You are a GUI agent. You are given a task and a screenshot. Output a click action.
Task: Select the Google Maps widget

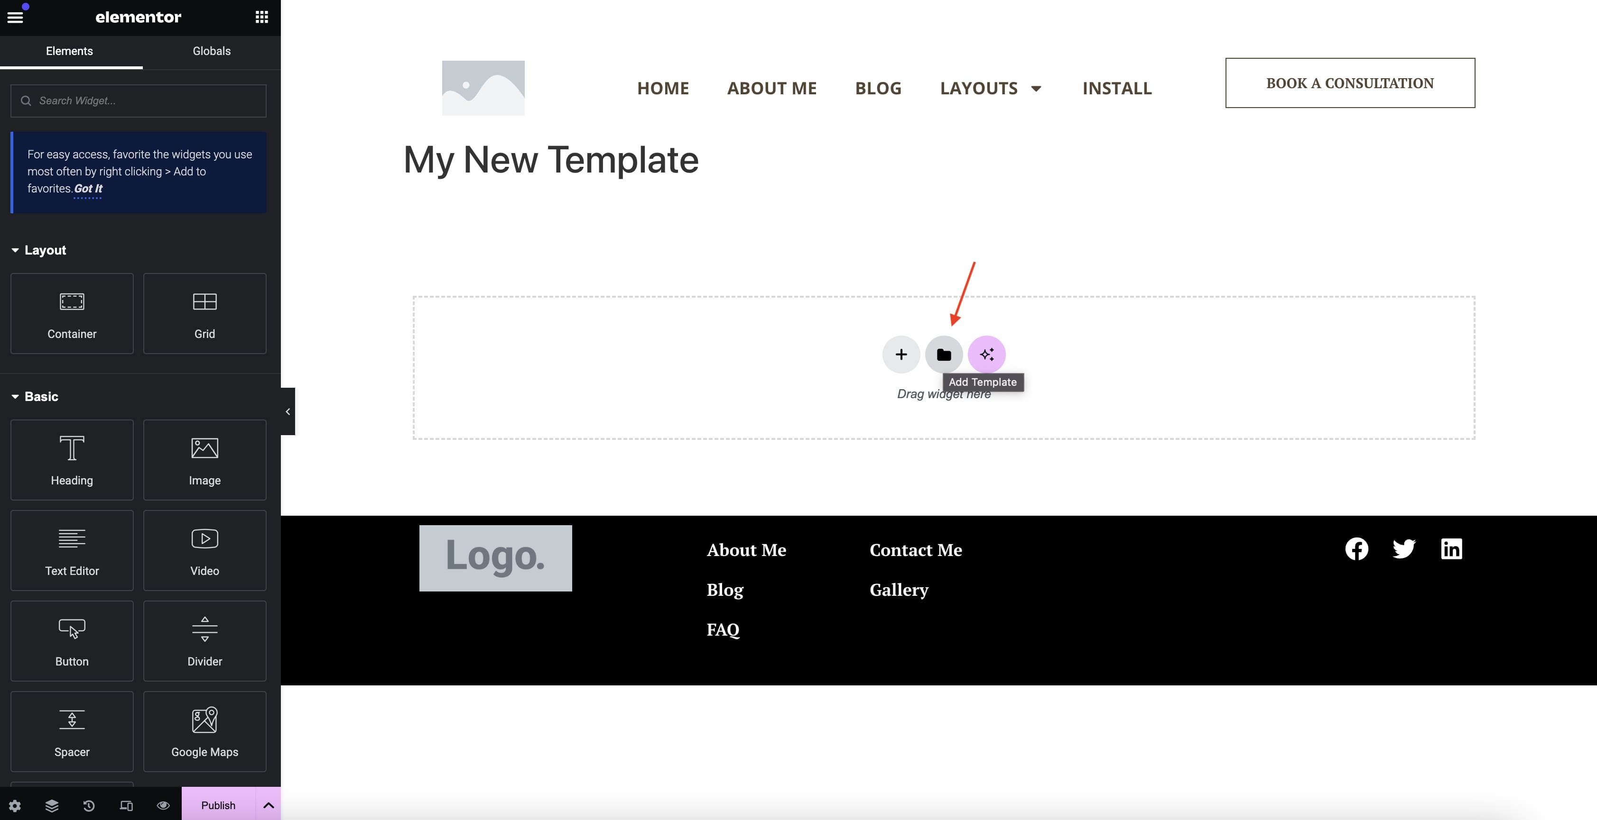(x=204, y=731)
